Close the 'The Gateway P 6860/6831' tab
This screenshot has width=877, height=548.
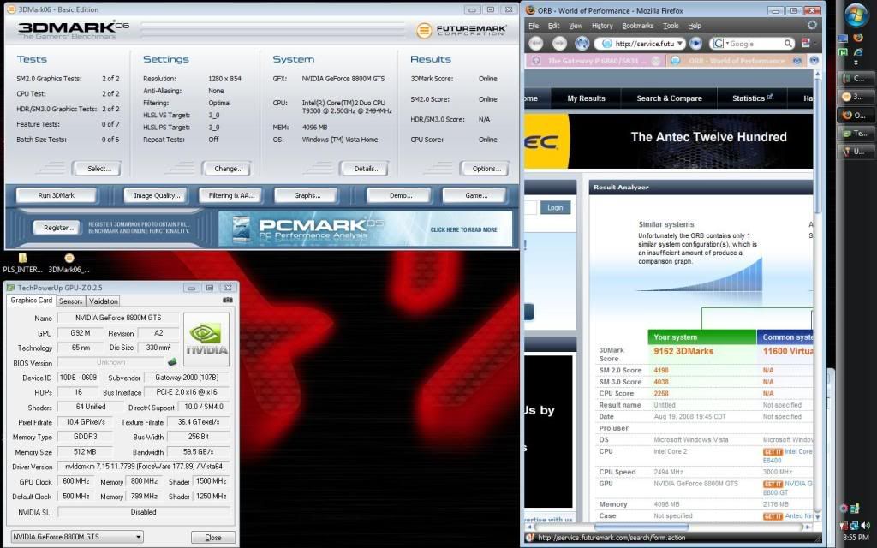656,61
